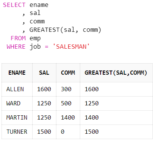
Task: Click the ename column in the SELECT list
Action: [x=39, y=5]
